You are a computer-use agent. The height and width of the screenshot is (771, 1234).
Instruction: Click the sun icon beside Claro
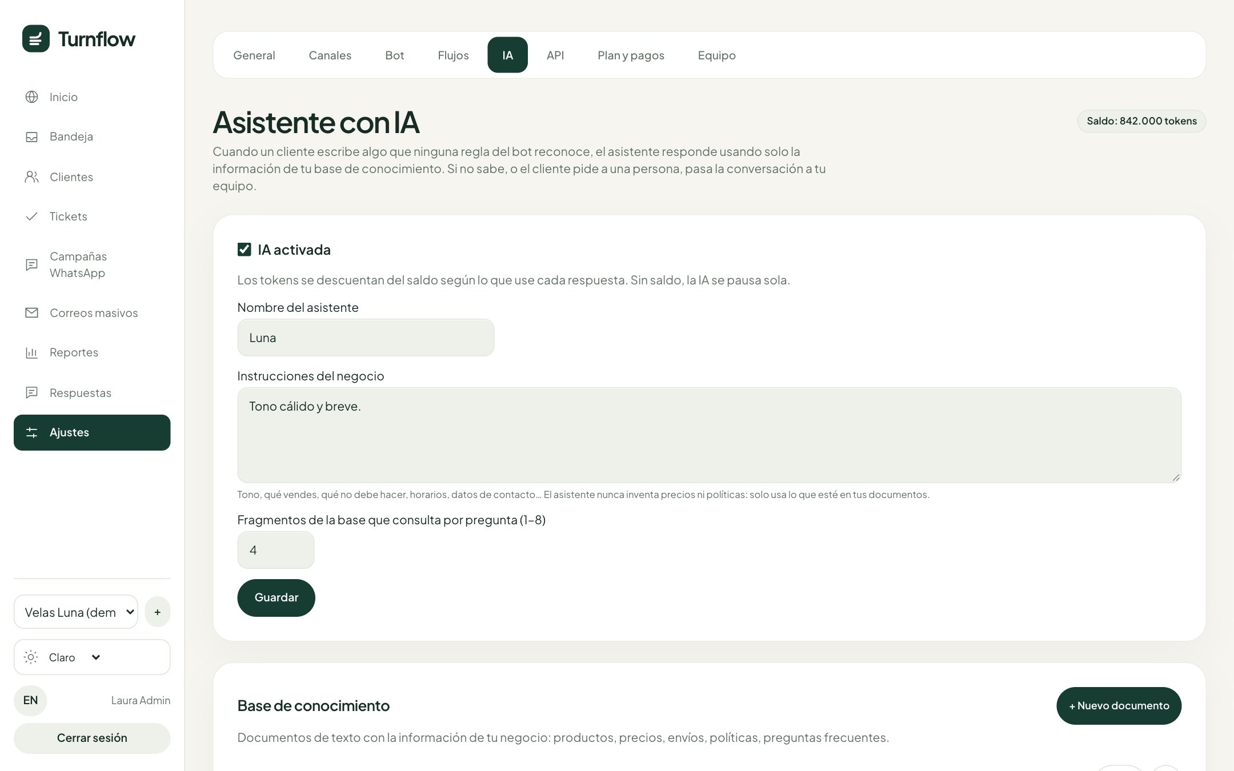point(31,657)
